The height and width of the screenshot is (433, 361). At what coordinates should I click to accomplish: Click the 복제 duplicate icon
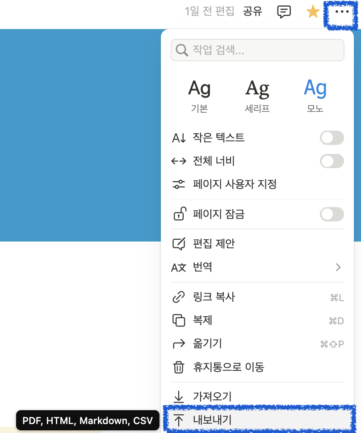(x=180, y=320)
